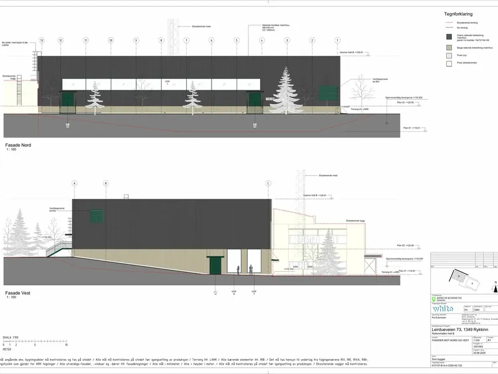Click the Som bygget status text
Screen dimensions: 498x374
[438, 359]
